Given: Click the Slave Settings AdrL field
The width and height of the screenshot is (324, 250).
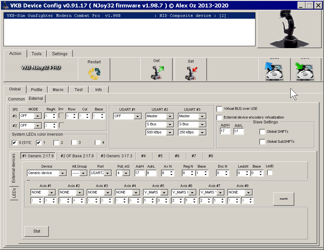Looking at the screenshot, I should (239, 131).
